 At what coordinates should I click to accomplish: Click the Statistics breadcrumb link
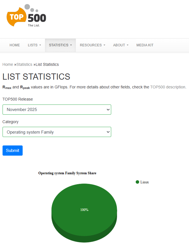click(24, 64)
